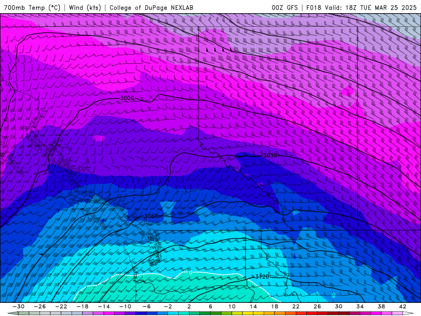Click the 26 color scale label
The width and height of the screenshot is (421, 316).
tap(317, 307)
